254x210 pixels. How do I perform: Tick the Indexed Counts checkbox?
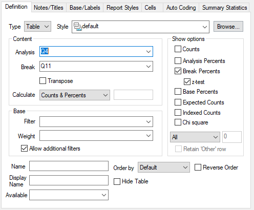pos(178,113)
